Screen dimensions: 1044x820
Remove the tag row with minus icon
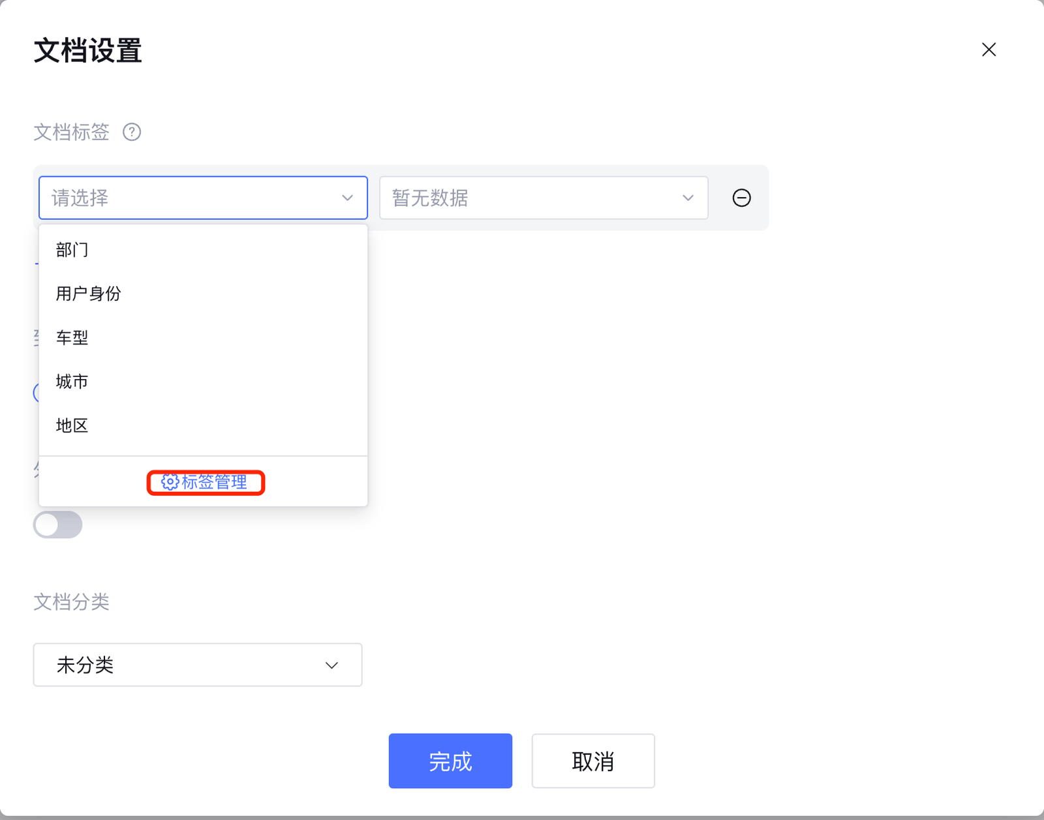click(741, 198)
